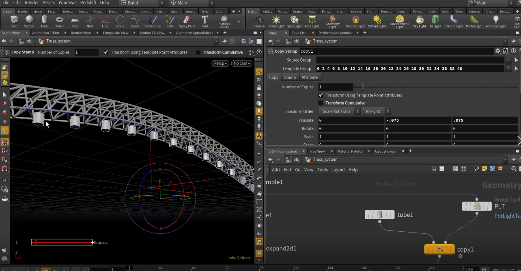
Task: Add a Spot Light from the shelf
Action: (x=295, y=21)
